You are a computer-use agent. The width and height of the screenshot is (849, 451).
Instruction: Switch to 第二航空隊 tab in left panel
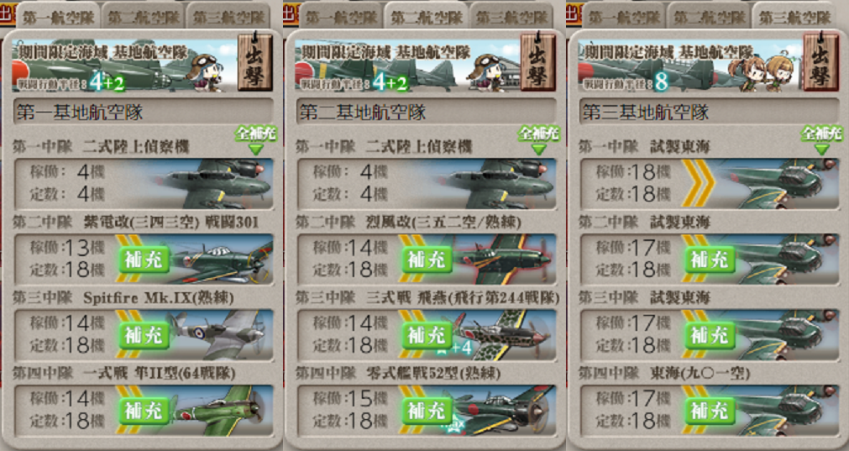tap(144, 16)
